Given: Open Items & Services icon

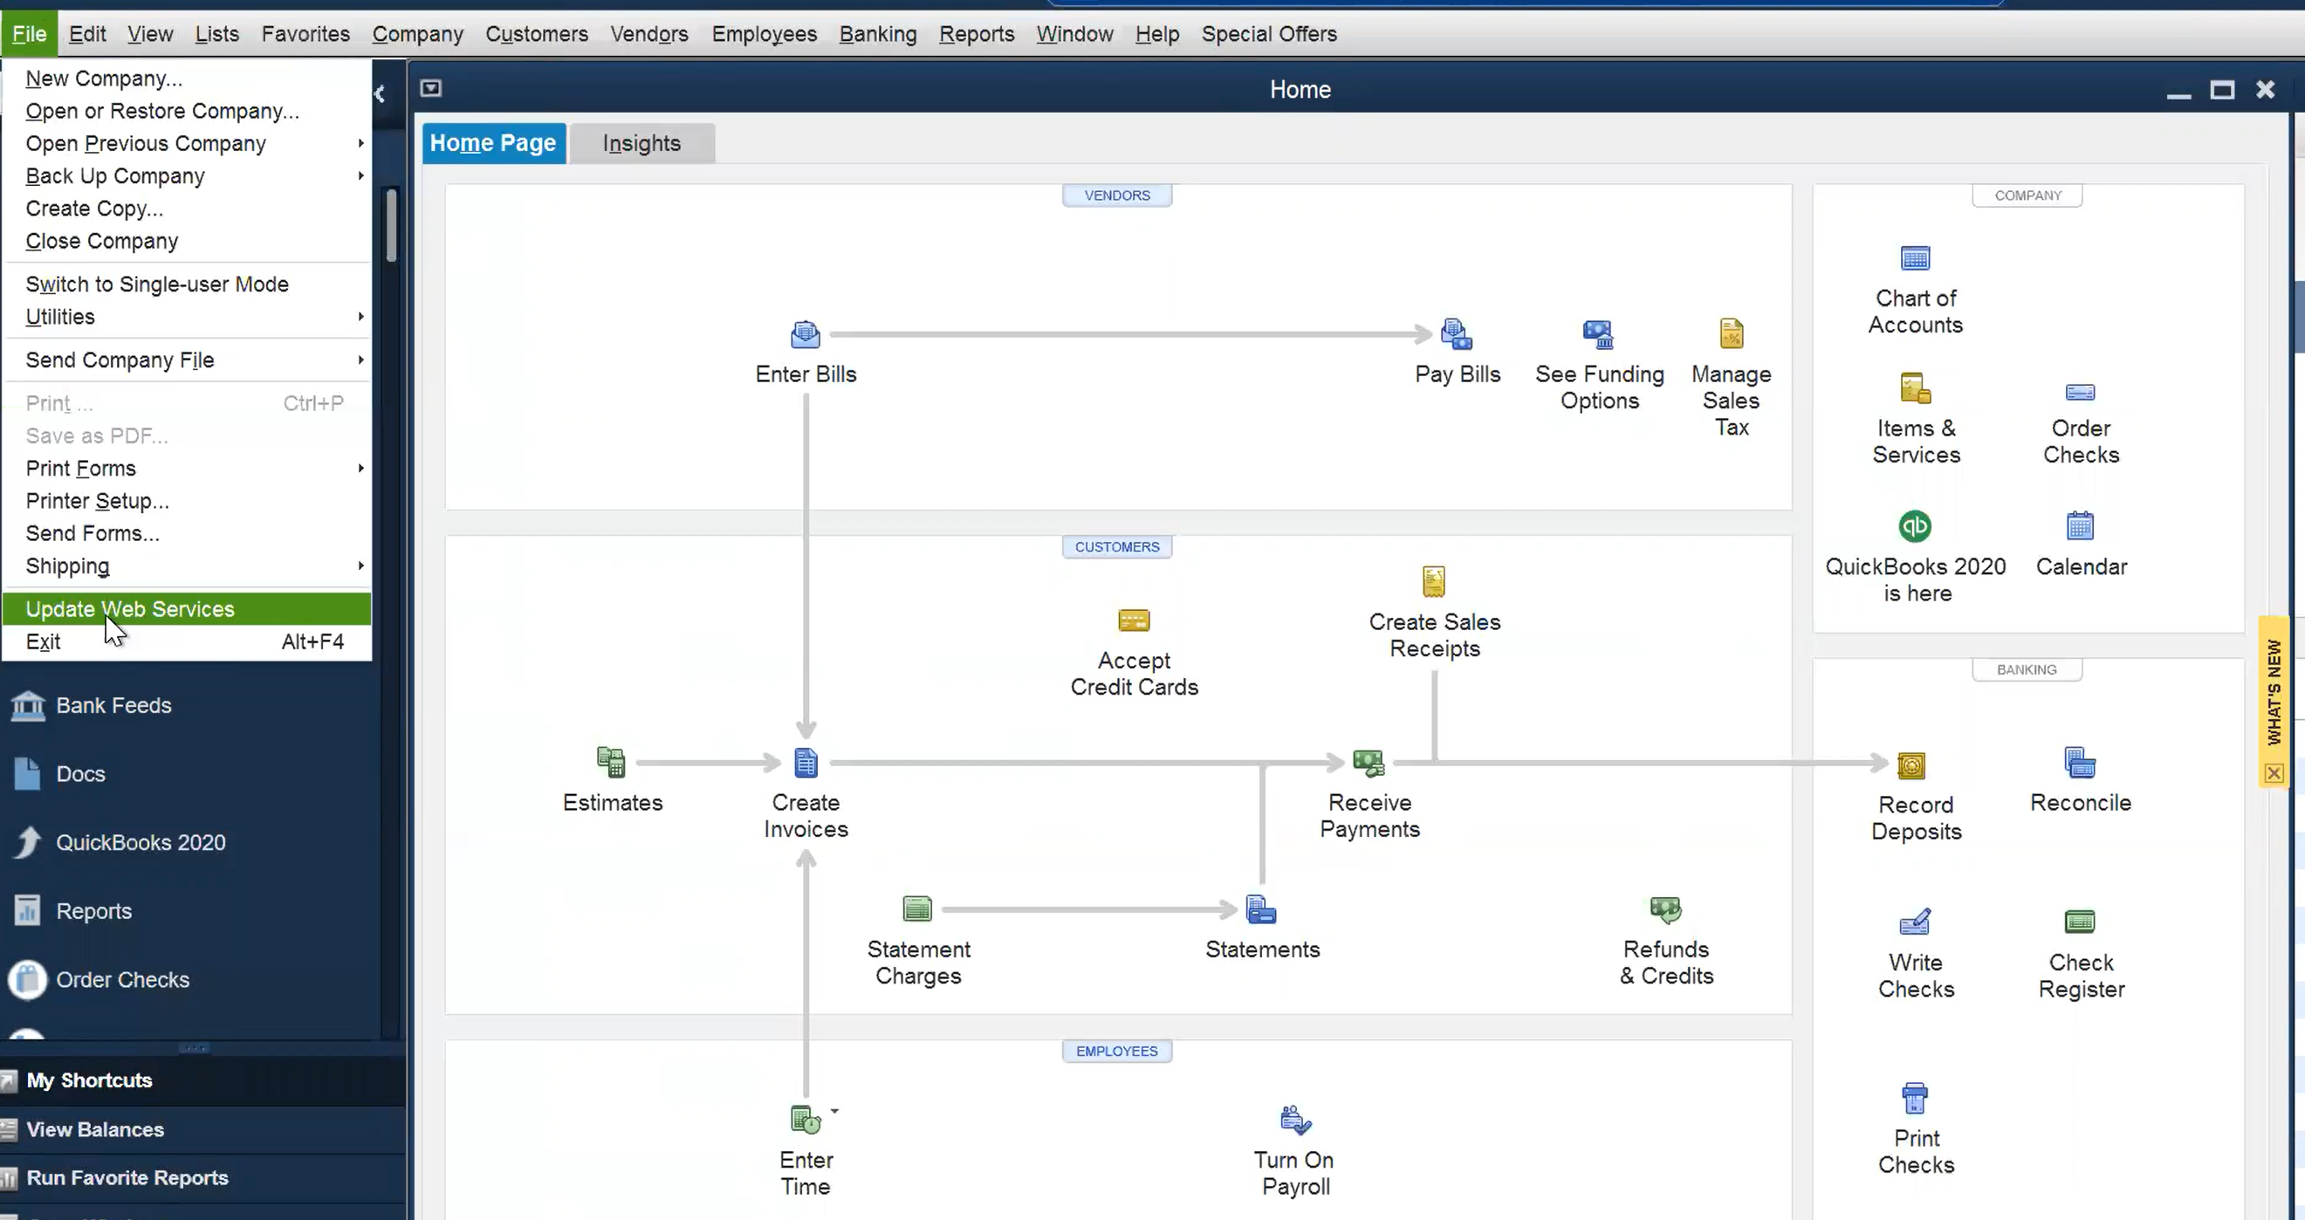Looking at the screenshot, I should point(1915,389).
